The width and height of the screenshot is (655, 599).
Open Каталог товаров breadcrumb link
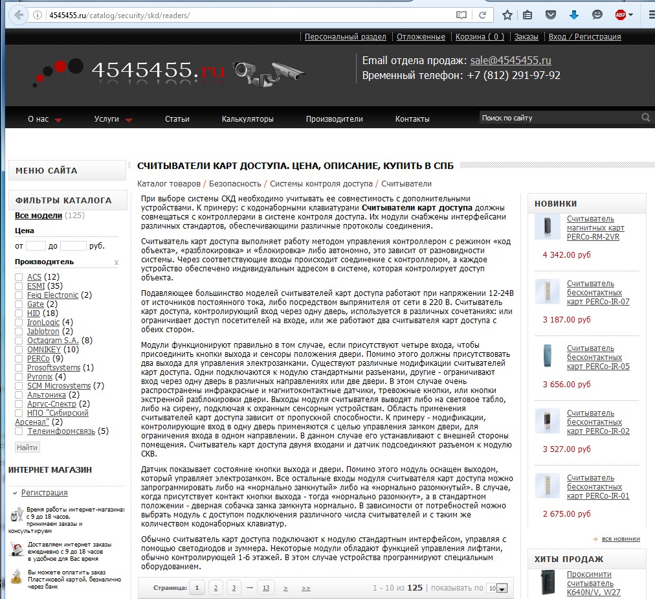[169, 184]
